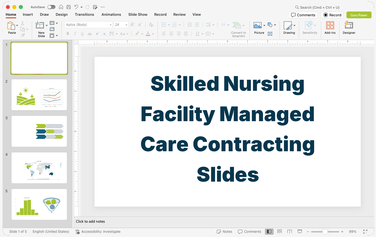The image size is (376, 237).
Task: Open the Slide Show tab
Action: tap(138, 14)
